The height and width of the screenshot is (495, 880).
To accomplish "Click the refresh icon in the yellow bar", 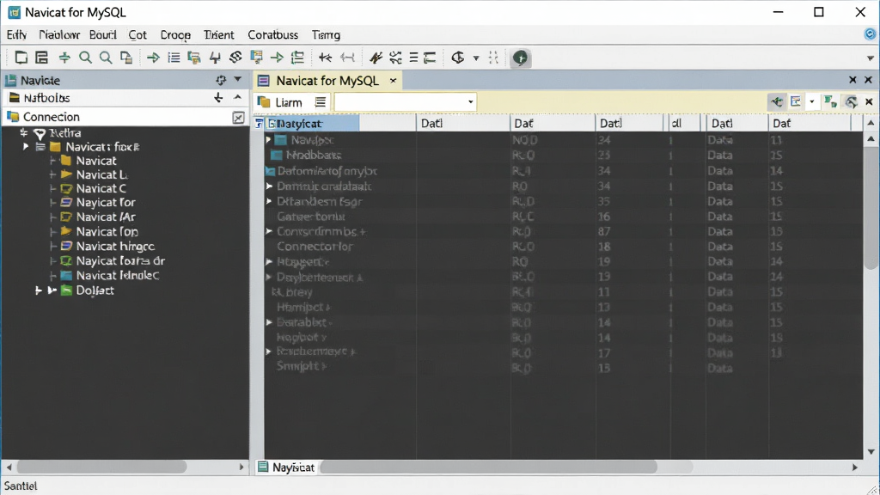I will pyautogui.click(x=852, y=101).
